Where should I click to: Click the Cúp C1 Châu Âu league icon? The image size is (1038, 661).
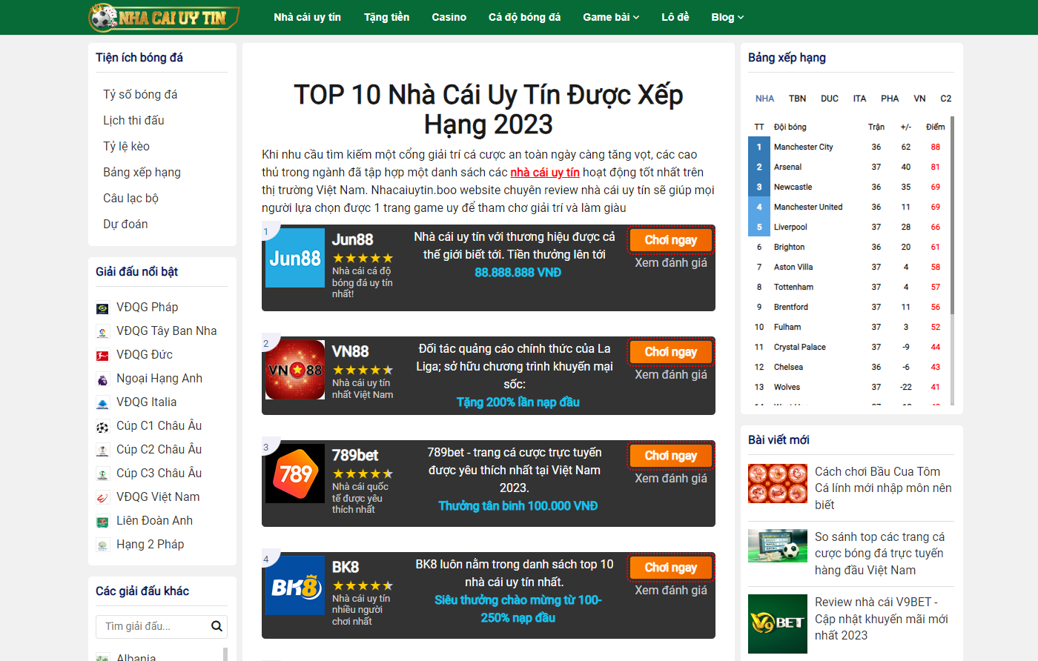point(103,427)
